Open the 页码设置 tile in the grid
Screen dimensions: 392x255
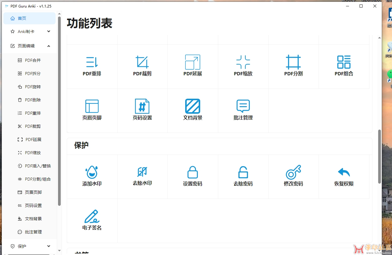142,110
